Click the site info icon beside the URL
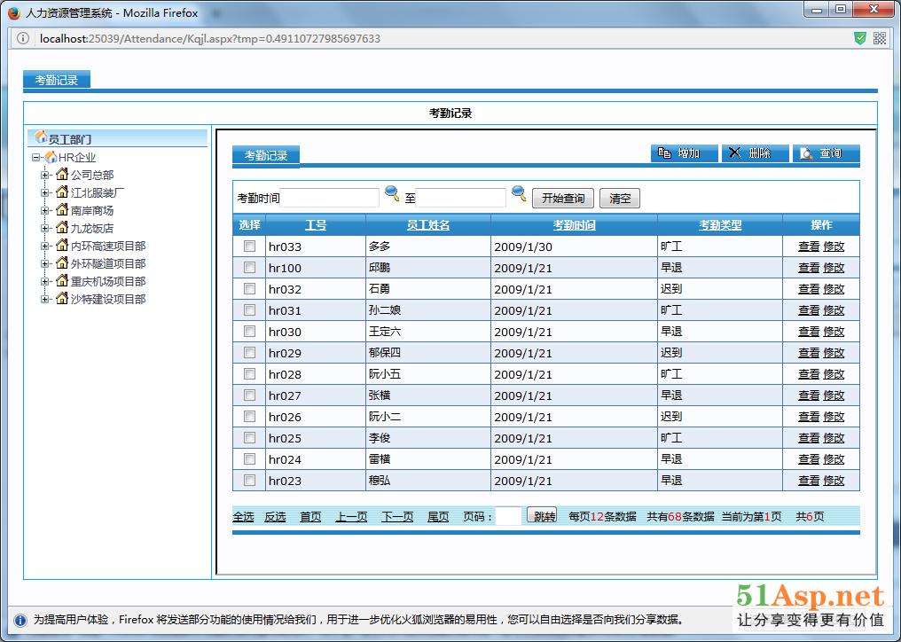 pyautogui.click(x=23, y=38)
